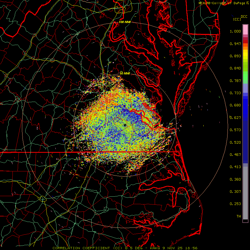Image resolution: width=250 pixels, height=250 pixels.
Task: Click the TH threshold legend label
Action: [x=239, y=216]
